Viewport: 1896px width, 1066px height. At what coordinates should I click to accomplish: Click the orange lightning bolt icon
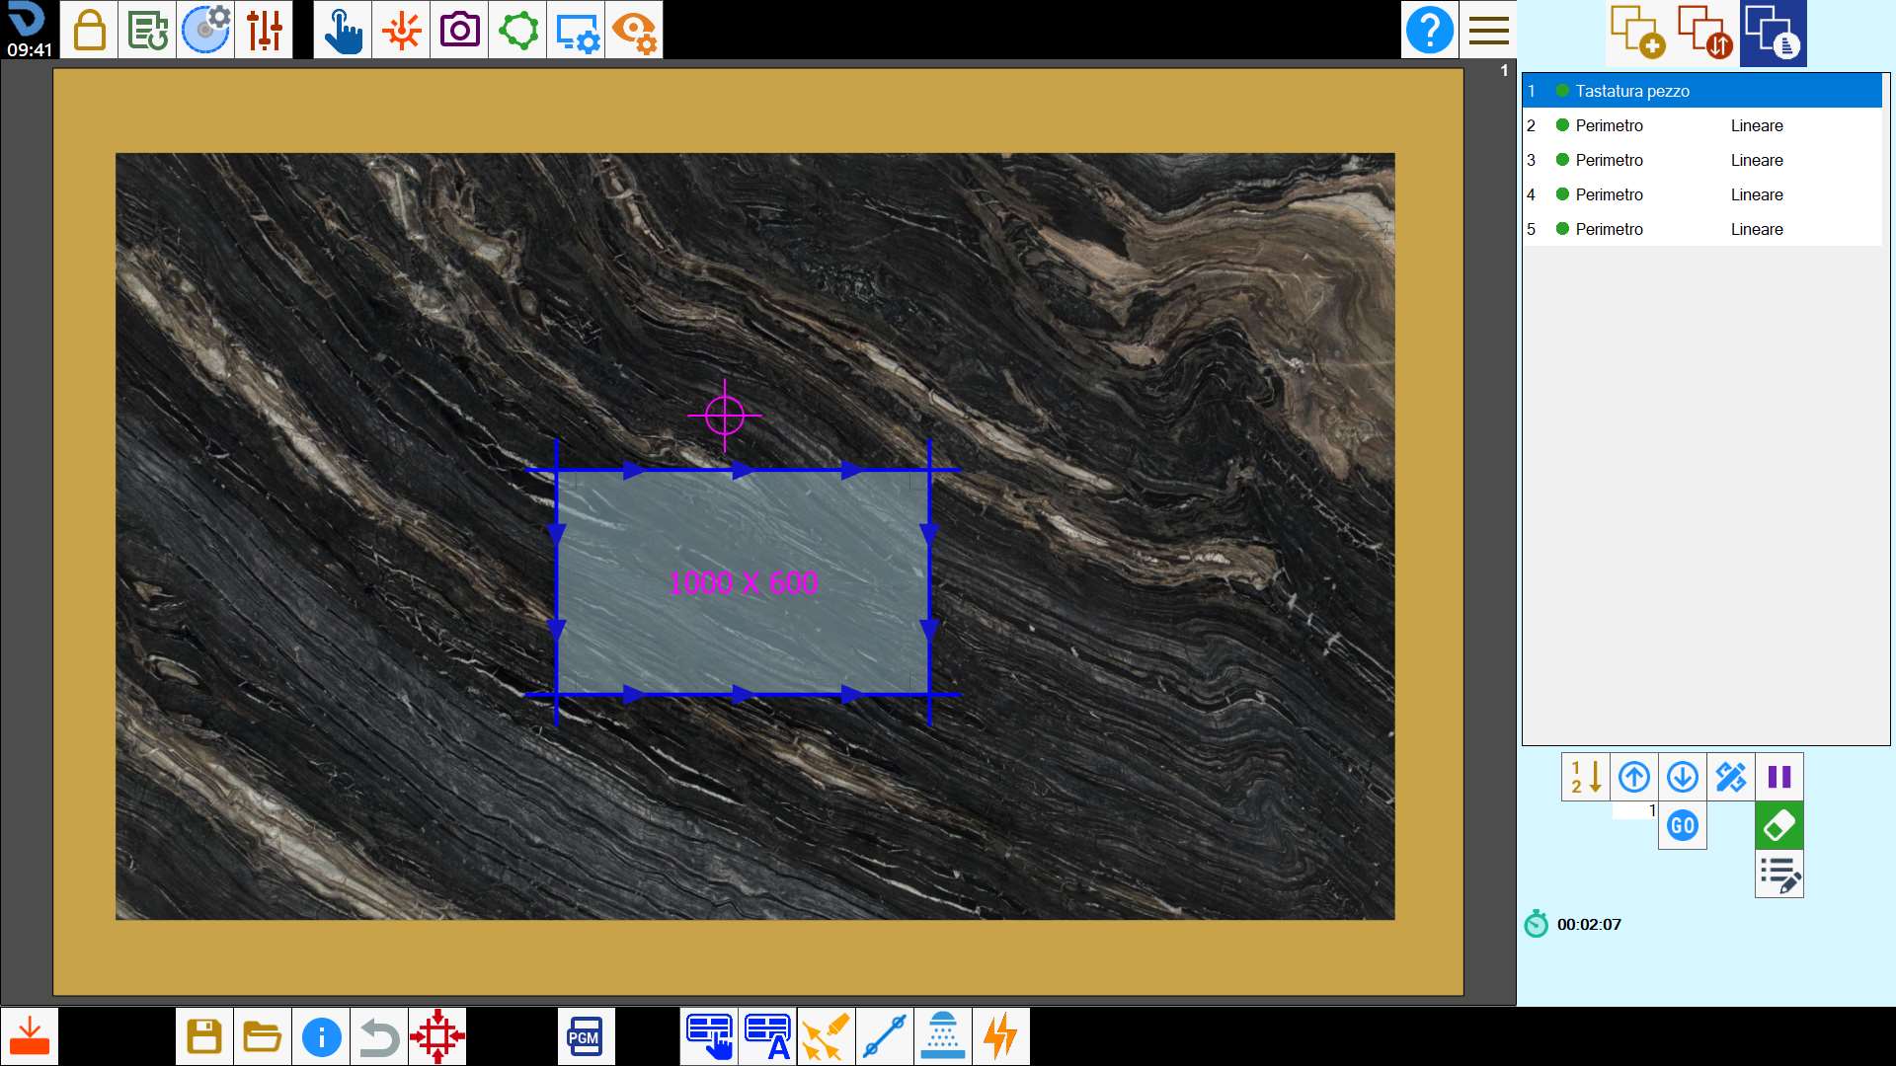click(x=1001, y=1036)
